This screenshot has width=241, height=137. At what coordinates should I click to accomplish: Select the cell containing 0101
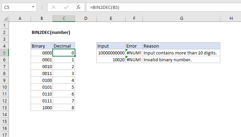(42, 87)
